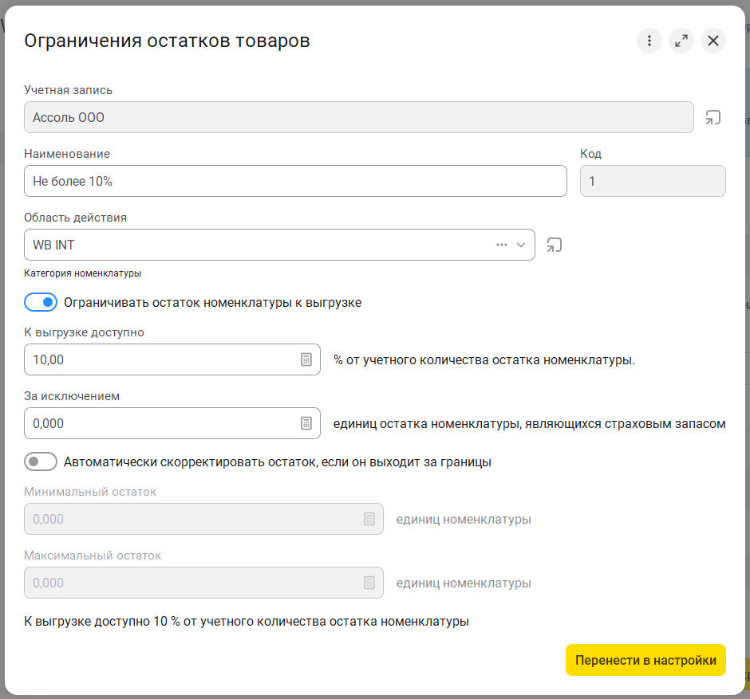Click the Минимальный остаток field
Screen dimensions: 750x699
click(x=203, y=519)
